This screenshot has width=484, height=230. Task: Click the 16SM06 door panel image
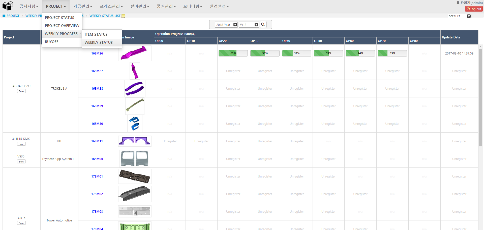pos(135,159)
